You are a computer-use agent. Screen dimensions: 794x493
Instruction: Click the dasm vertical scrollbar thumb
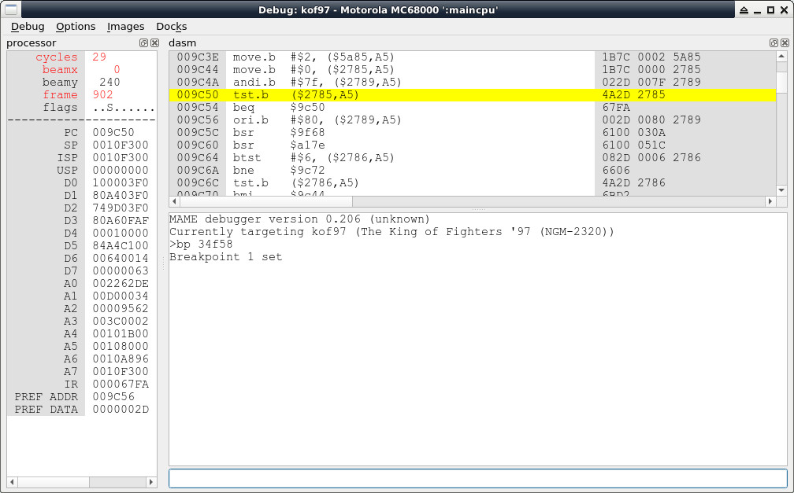coord(781,81)
